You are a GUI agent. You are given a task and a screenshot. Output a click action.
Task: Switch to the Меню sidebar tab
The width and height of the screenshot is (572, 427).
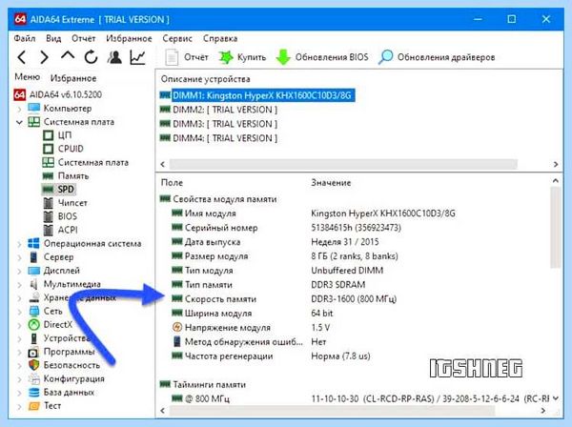coord(28,77)
